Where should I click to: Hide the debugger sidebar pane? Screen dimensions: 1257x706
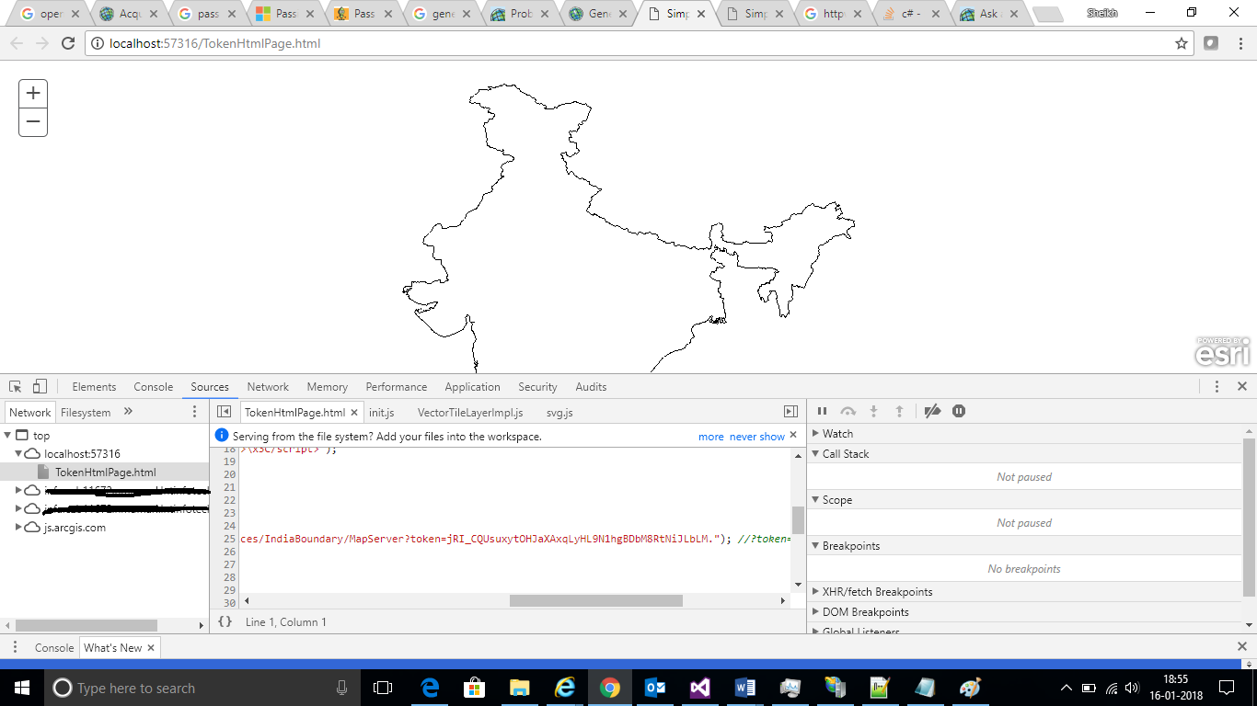(790, 412)
